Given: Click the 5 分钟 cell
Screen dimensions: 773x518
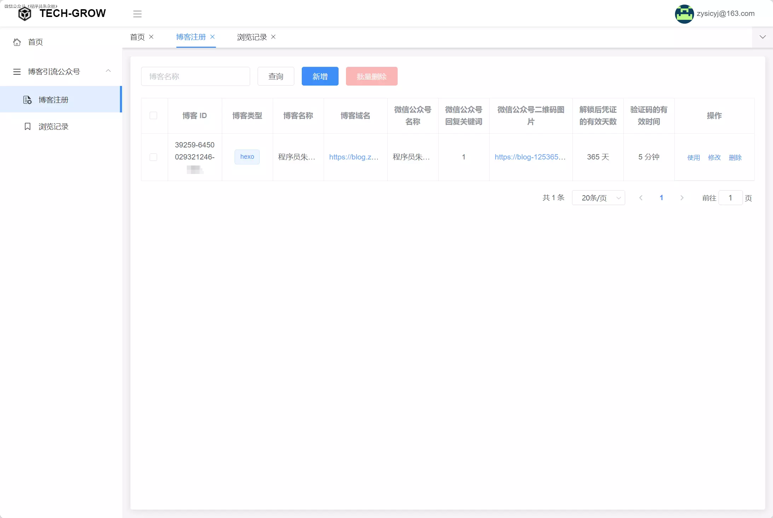Looking at the screenshot, I should point(649,157).
